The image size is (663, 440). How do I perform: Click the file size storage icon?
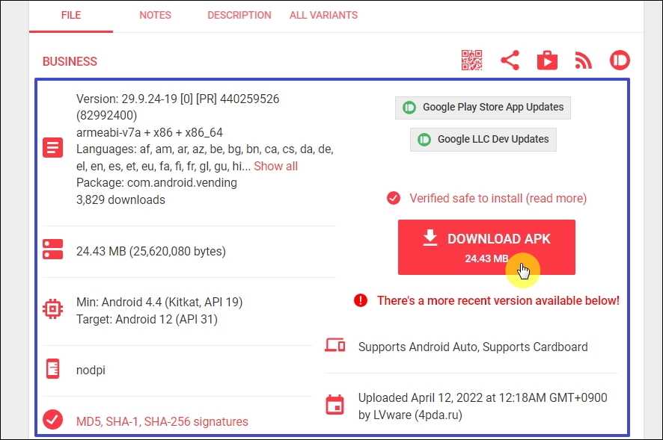[x=53, y=250]
